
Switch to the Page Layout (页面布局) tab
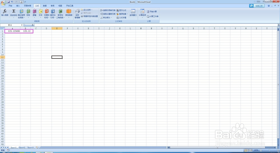27,6
